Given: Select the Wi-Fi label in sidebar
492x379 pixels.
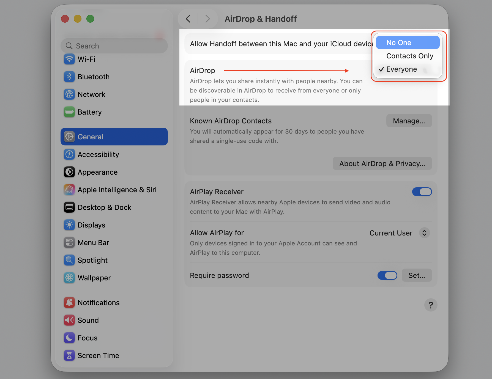Looking at the screenshot, I should pyautogui.click(x=86, y=59).
